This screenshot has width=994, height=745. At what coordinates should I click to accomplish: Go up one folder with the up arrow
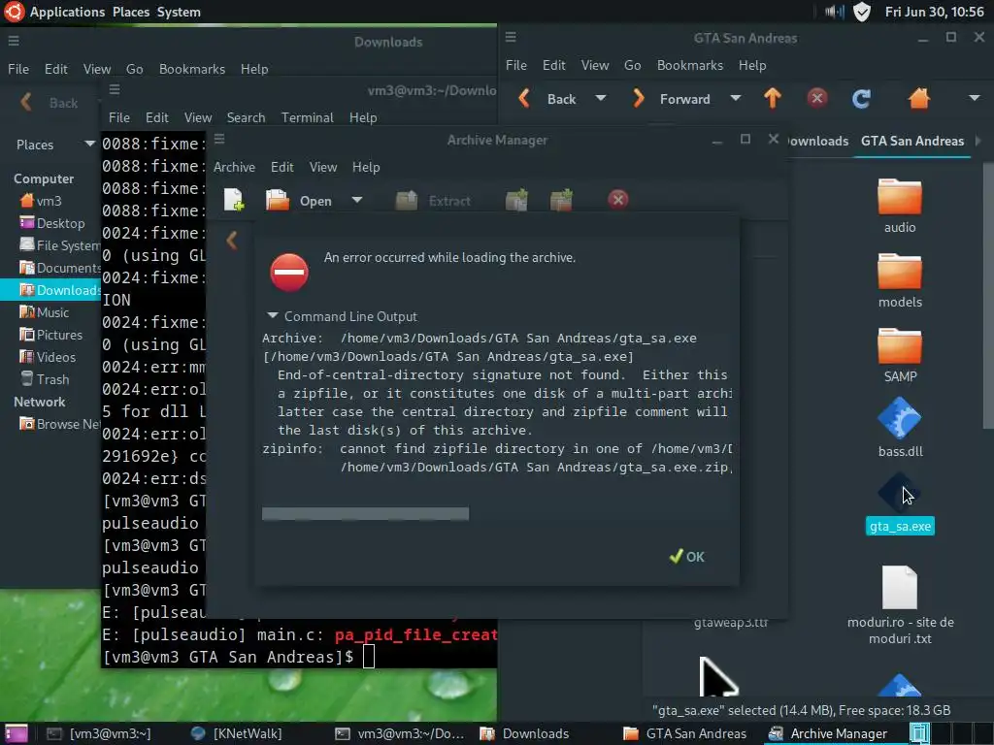point(772,98)
